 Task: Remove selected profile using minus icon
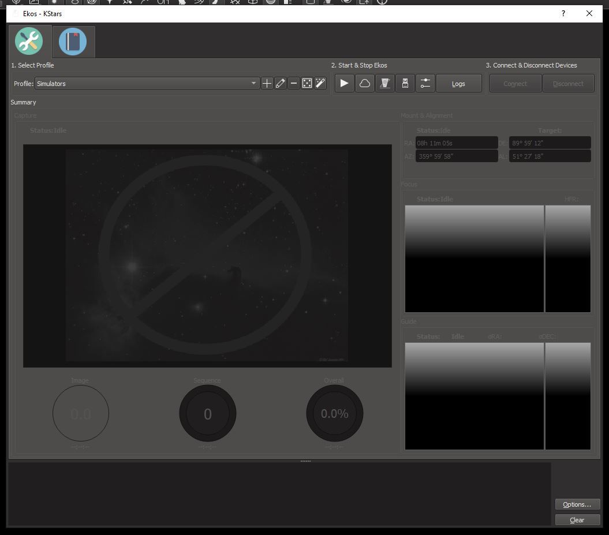[x=294, y=84]
